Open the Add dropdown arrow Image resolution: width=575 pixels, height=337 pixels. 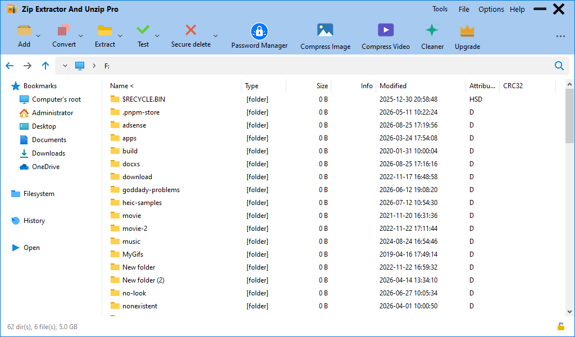point(38,36)
